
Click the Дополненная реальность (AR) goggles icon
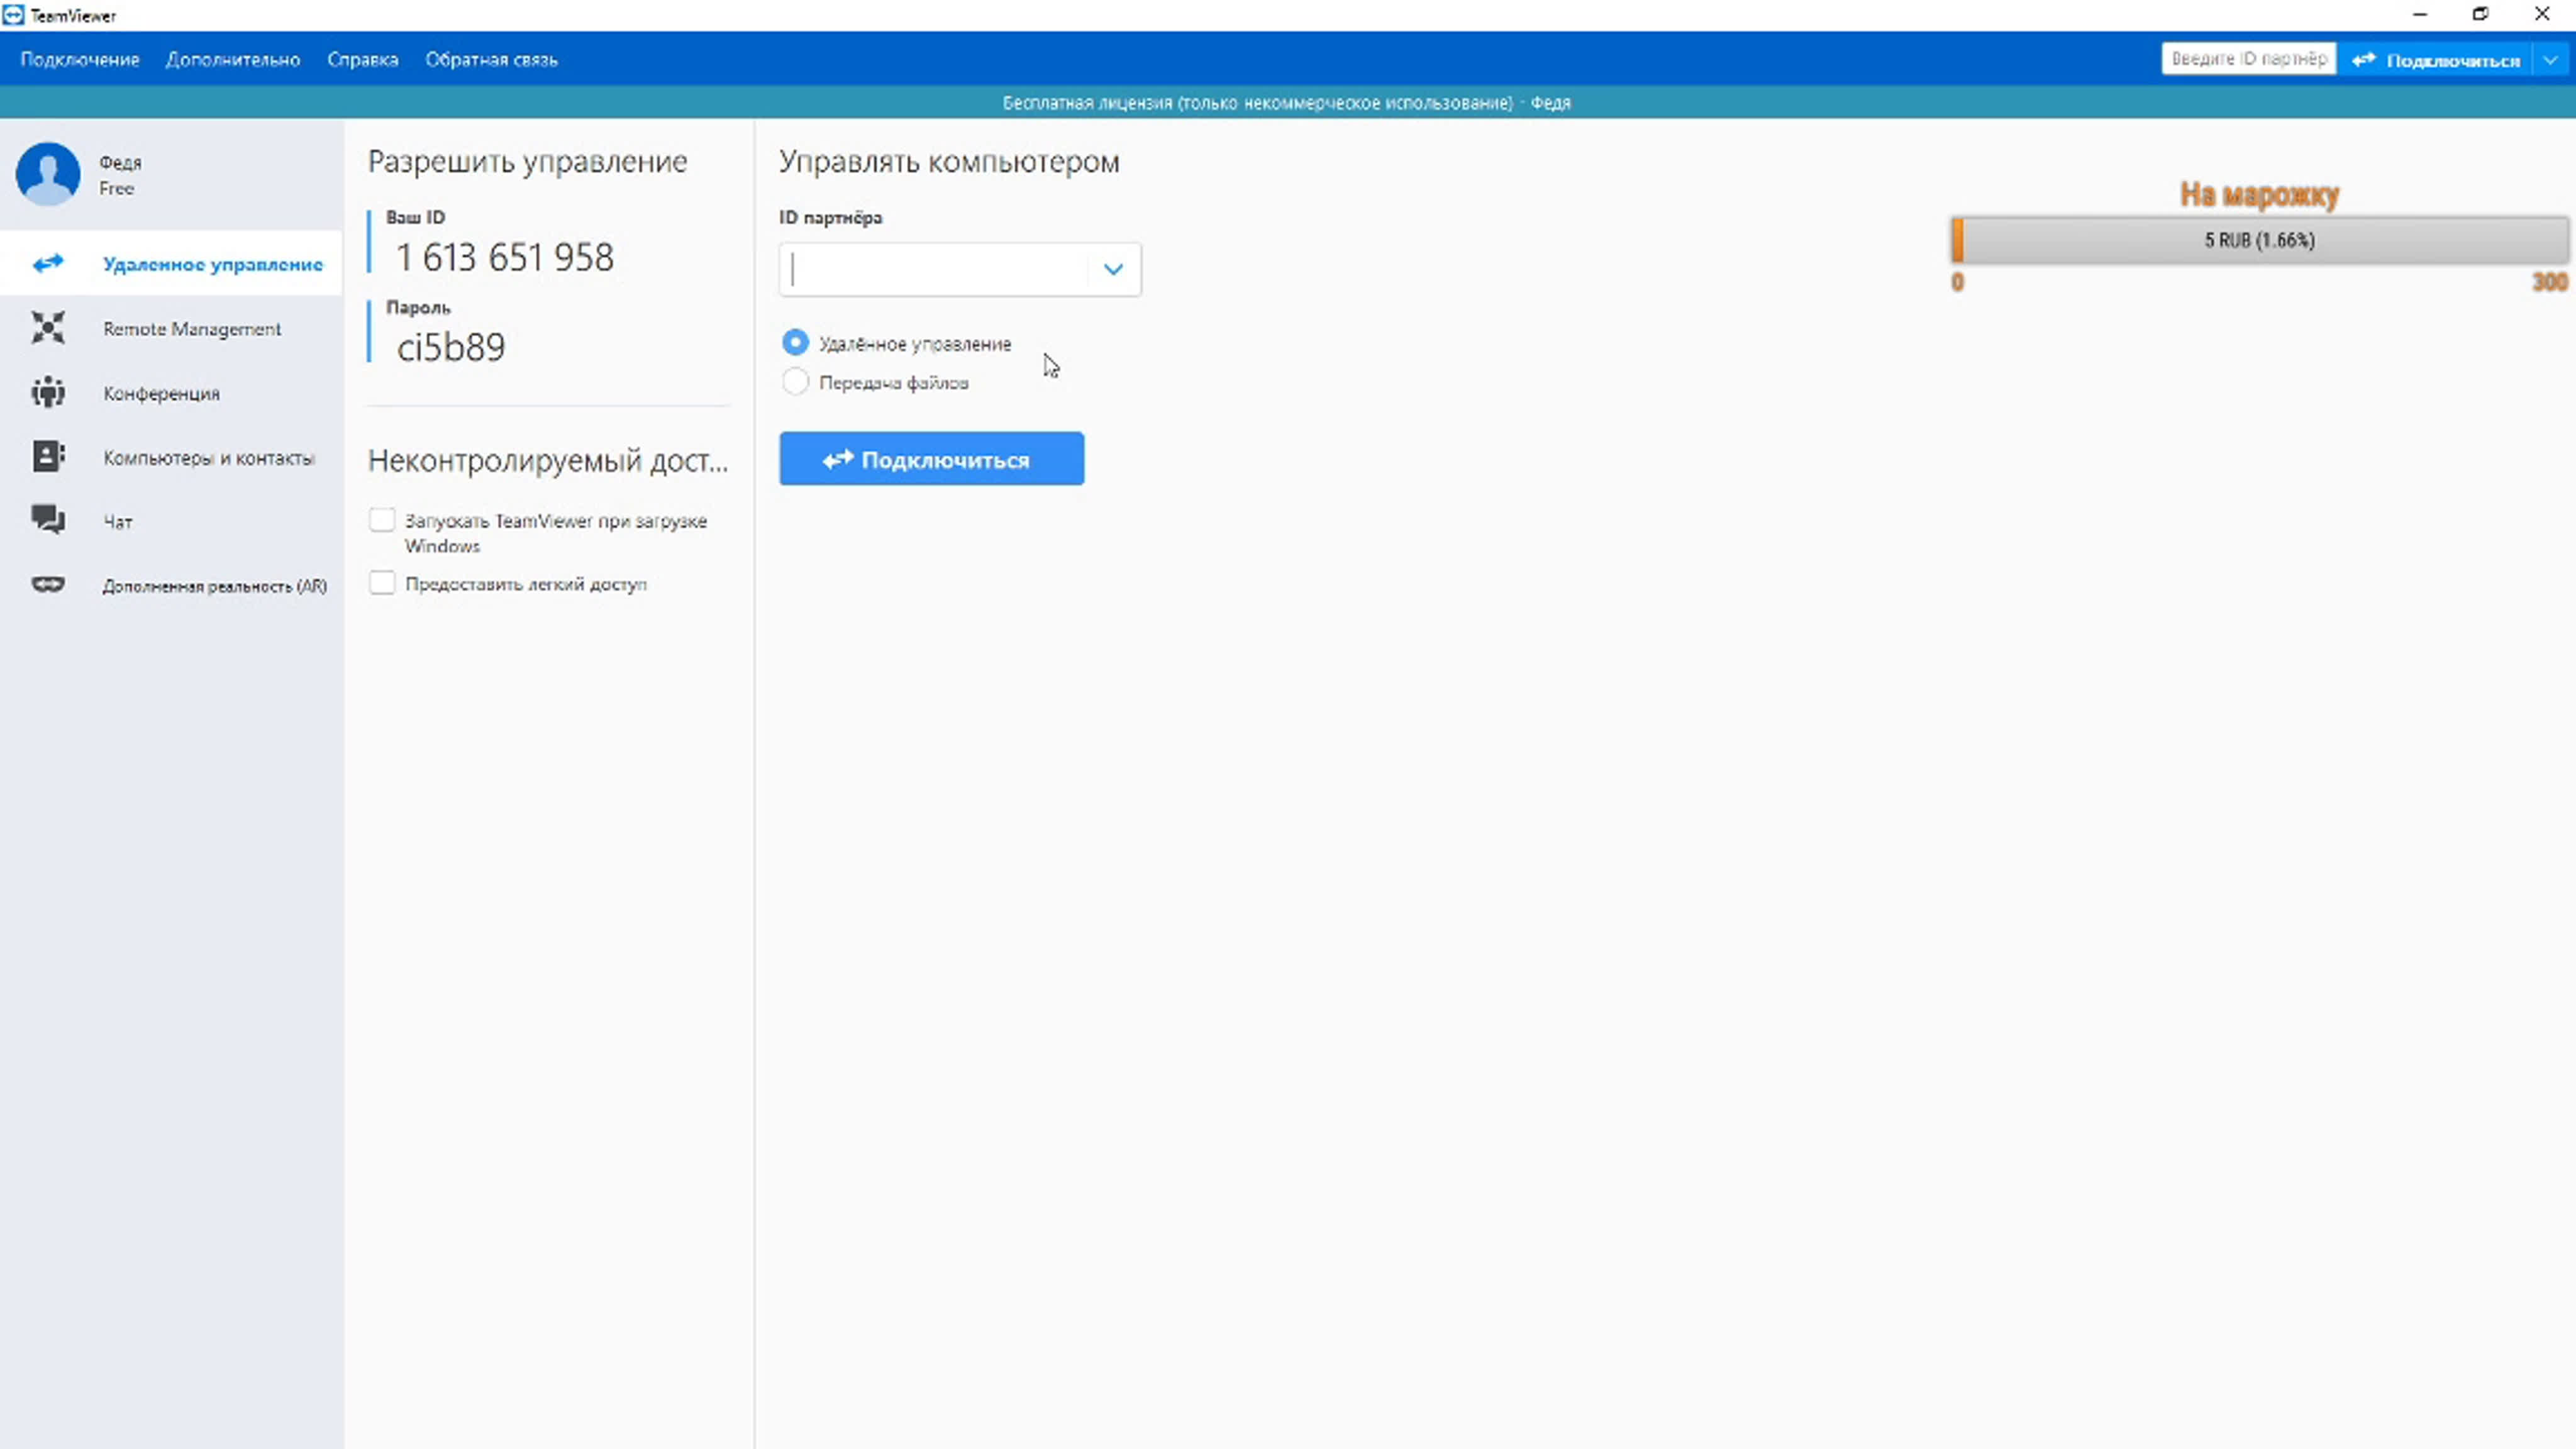point(48,585)
